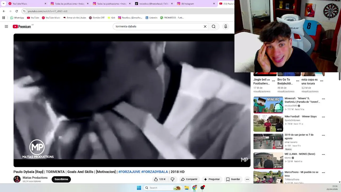Click the Compartir share button

point(189,179)
